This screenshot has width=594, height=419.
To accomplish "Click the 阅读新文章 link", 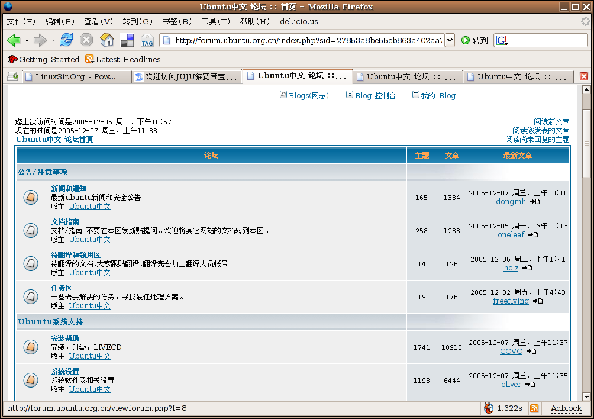I will pyautogui.click(x=551, y=121).
